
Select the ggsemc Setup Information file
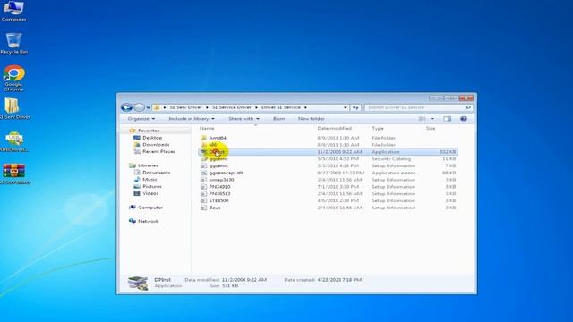click(218, 165)
